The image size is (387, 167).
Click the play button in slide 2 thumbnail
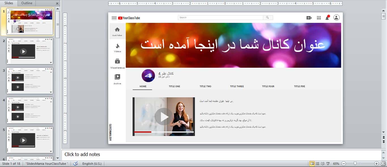click(x=23, y=51)
